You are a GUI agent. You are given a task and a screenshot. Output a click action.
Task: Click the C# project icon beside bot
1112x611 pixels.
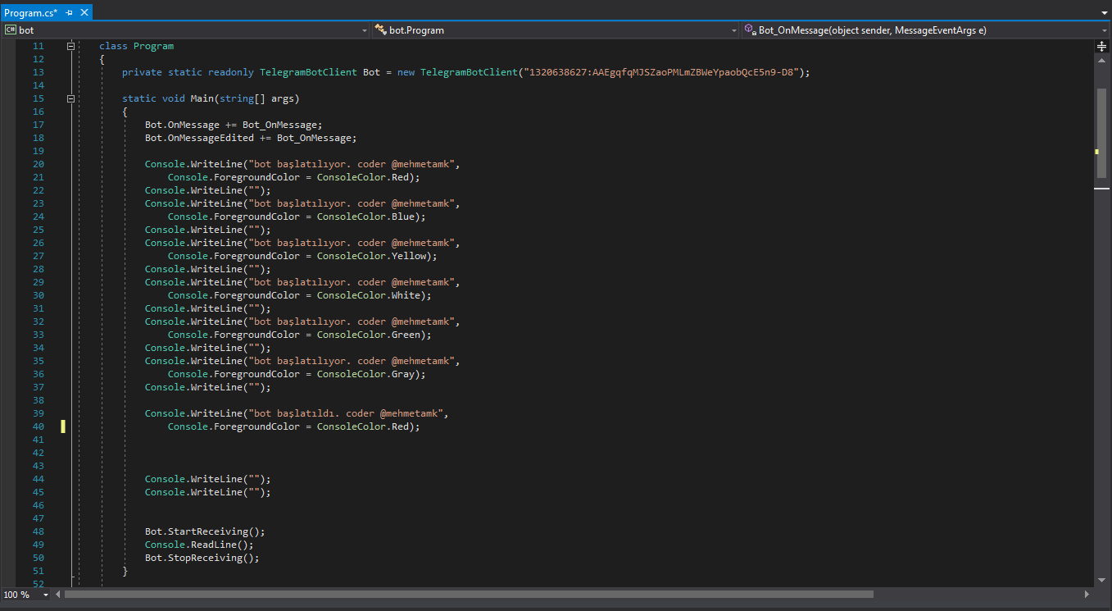pyautogui.click(x=11, y=30)
